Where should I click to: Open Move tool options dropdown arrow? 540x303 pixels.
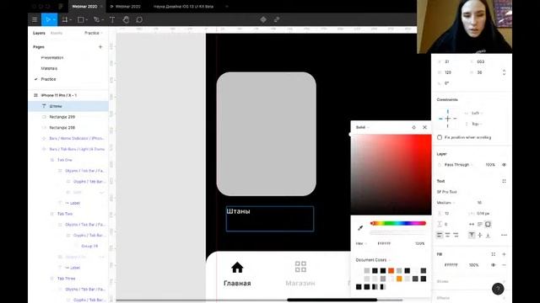[x=54, y=20]
